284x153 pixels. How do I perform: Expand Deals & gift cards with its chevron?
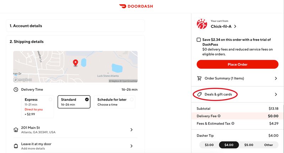click(x=276, y=94)
